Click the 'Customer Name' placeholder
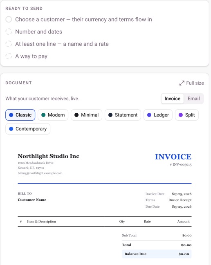 click(x=32, y=200)
